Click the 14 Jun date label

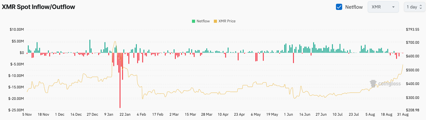pyautogui.click(x=305, y=114)
